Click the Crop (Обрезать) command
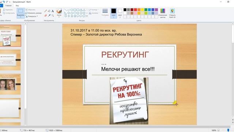The image size is (234, 132). pos(30,10)
